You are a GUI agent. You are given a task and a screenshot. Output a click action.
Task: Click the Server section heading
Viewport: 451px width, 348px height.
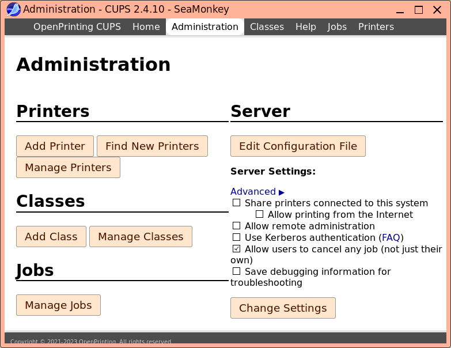coord(260,111)
